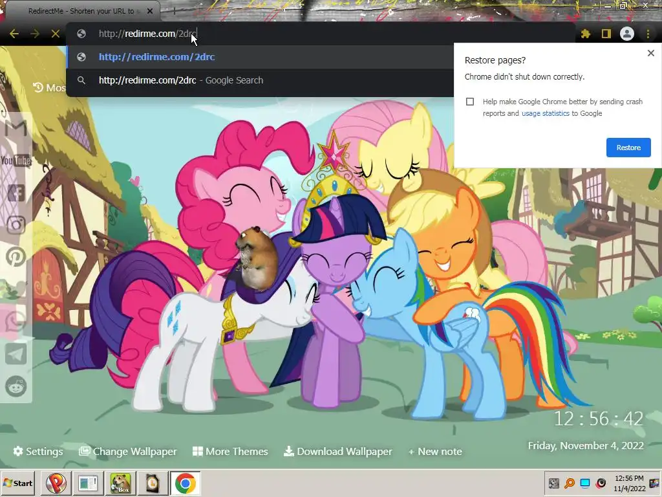Open the Pinterest sidebar shortcut
The height and width of the screenshot is (497, 662).
pyautogui.click(x=16, y=256)
